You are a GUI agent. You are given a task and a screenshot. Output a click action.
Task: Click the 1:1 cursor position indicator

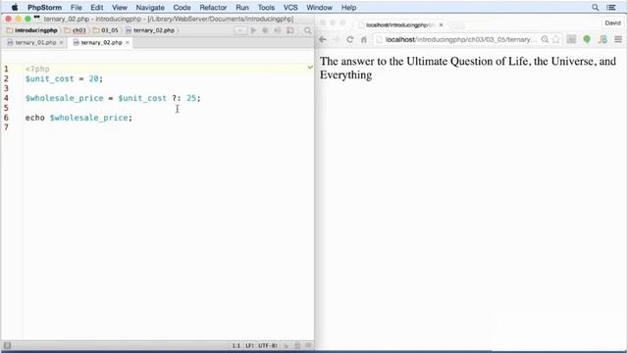click(235, 345)
